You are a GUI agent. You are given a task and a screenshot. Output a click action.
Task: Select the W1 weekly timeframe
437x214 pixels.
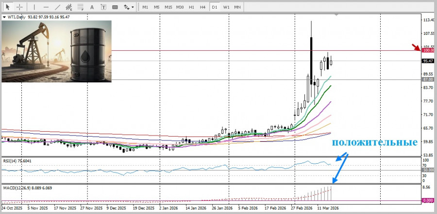tap(226, 7)
